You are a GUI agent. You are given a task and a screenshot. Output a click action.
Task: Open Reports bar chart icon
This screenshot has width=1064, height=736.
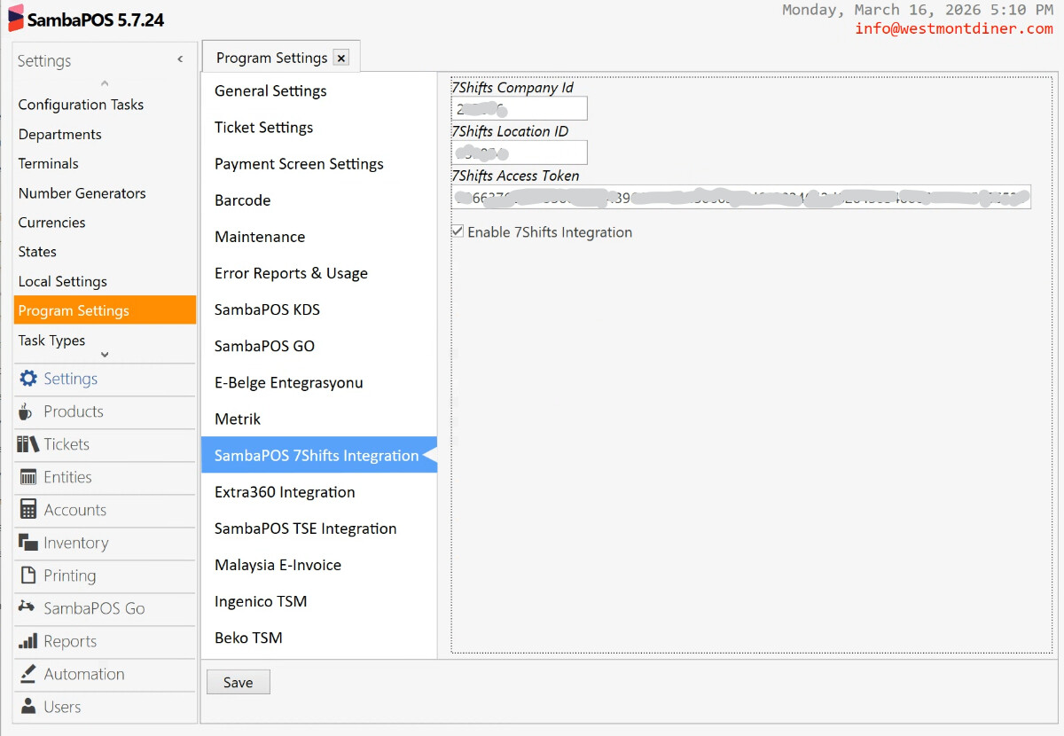28,641
